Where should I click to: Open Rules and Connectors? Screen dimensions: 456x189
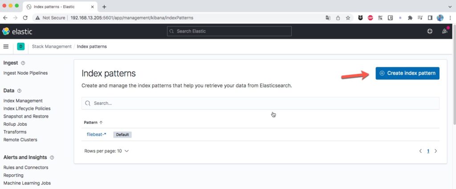click(x=26, y=168)
